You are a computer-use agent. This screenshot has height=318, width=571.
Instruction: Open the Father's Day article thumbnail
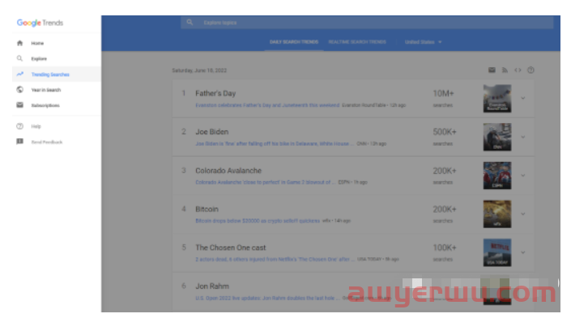(x=497, y=98)
